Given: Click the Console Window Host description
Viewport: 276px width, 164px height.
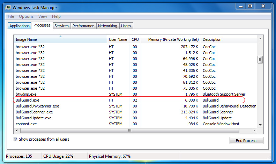Looking at the screenshot, I should click(221, 124).
